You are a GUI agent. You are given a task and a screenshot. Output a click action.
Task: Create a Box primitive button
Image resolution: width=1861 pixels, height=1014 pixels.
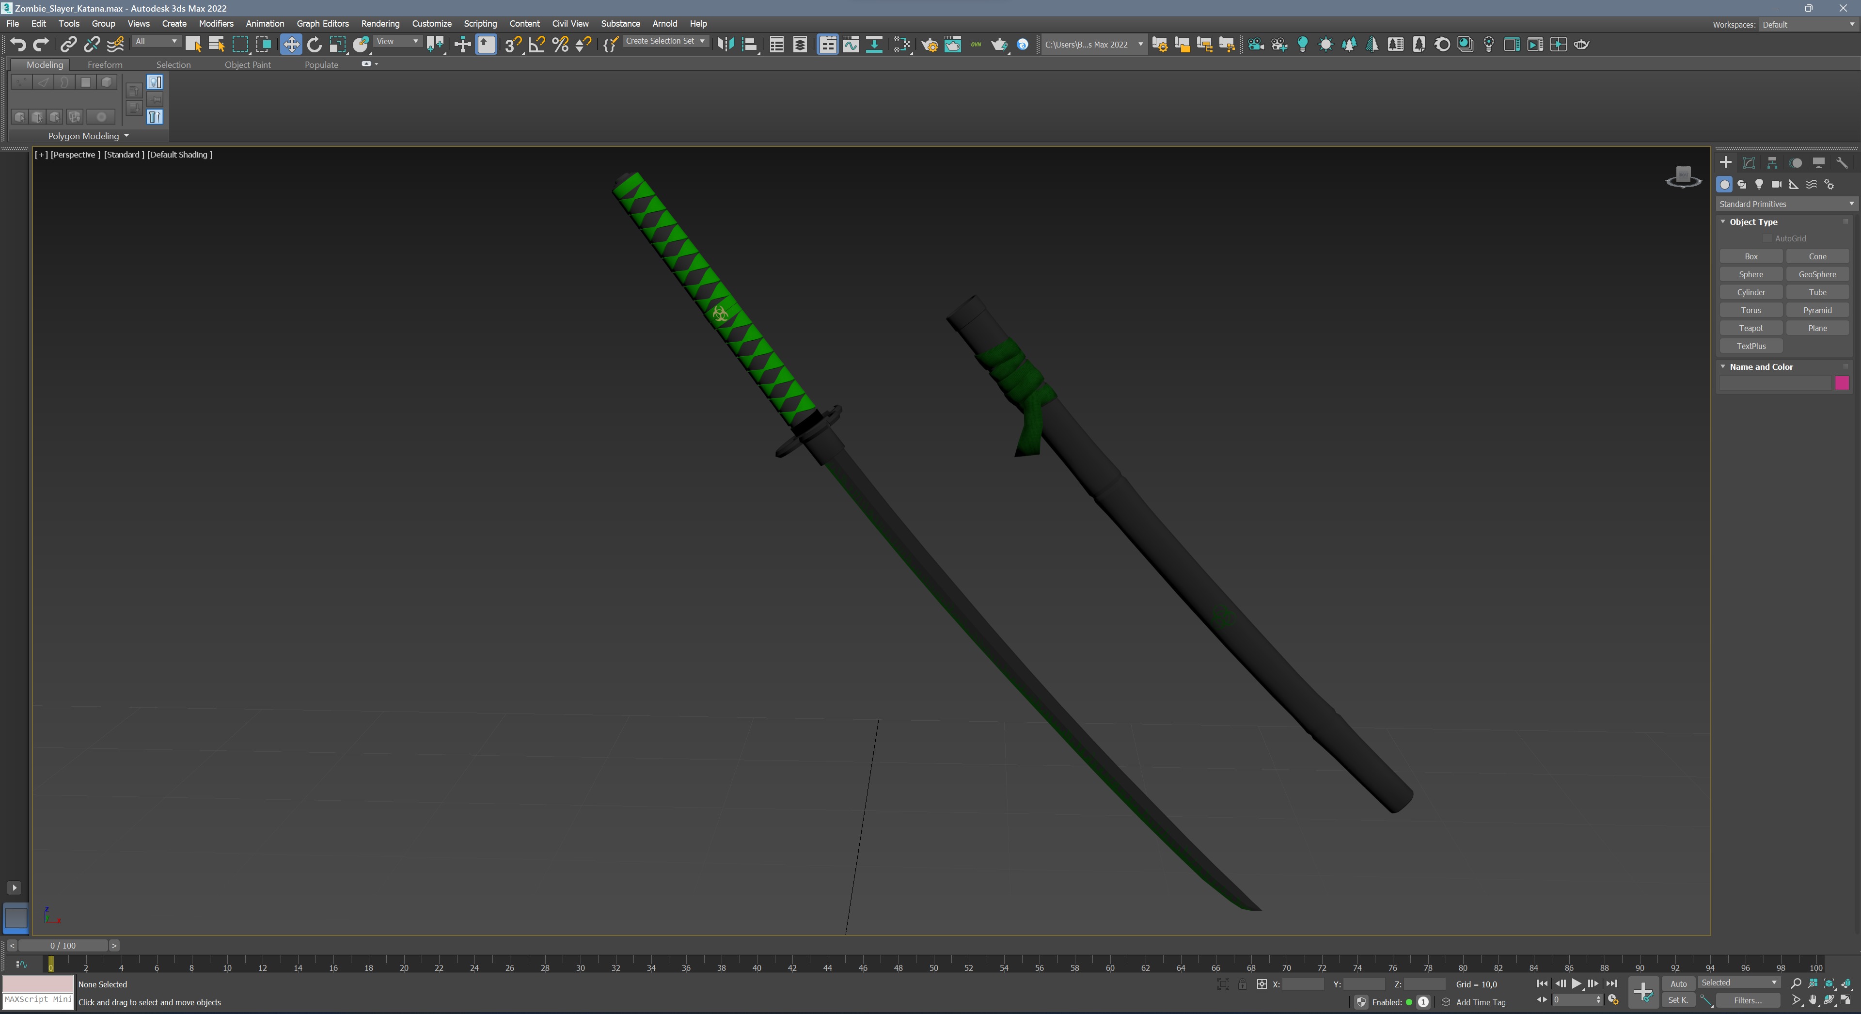point(1751,256)
